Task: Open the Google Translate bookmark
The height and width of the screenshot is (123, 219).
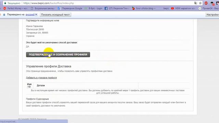Action: (x=70, y=8)
